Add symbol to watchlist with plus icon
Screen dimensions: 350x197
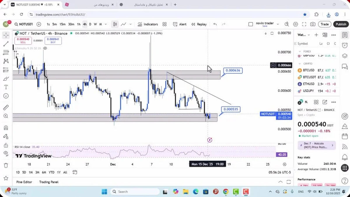pyautogui.click(x=316, y=35)
